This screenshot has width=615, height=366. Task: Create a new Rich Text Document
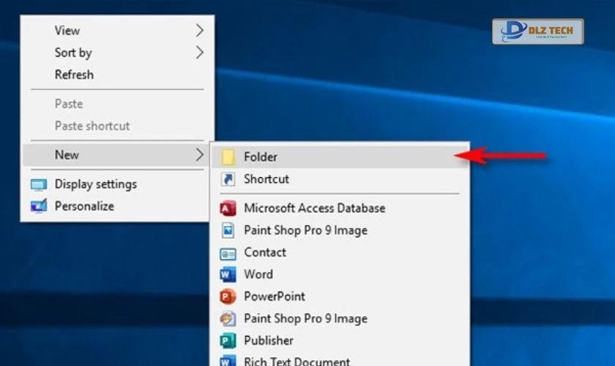[297, 361]
